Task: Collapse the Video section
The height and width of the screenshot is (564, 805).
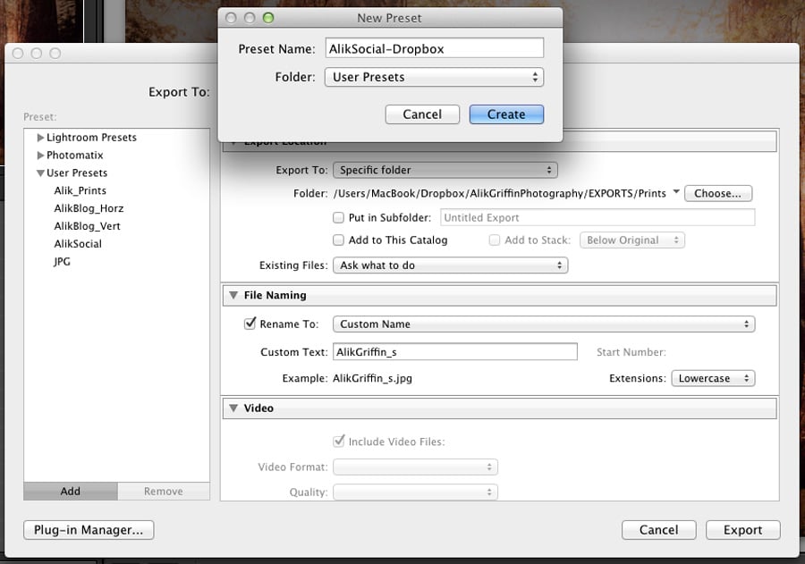Action: 233,408
